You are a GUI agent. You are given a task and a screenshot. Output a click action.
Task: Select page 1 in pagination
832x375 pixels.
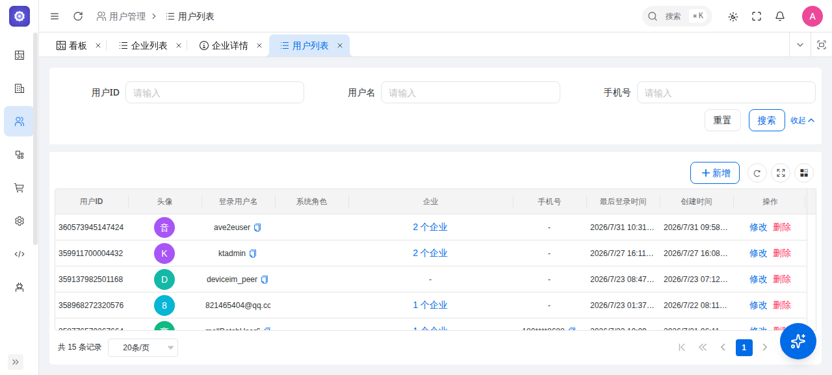(x=744, y=348)
